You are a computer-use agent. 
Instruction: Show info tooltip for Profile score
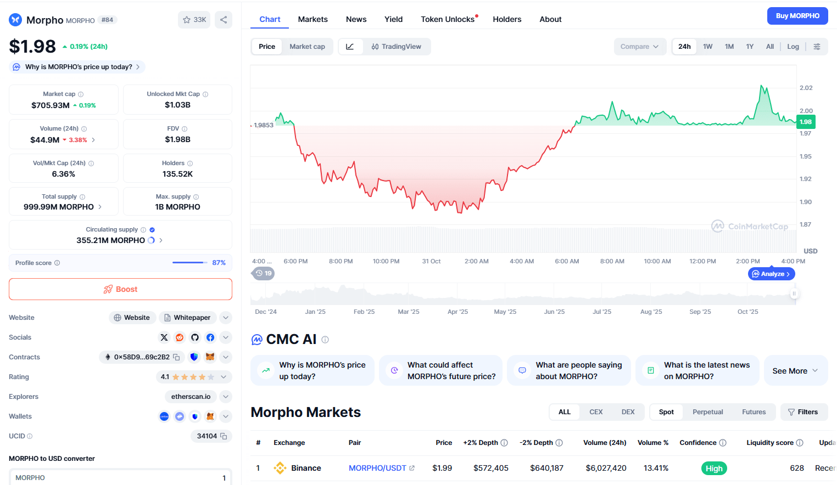pyautogui.click(x=57, y=263)
